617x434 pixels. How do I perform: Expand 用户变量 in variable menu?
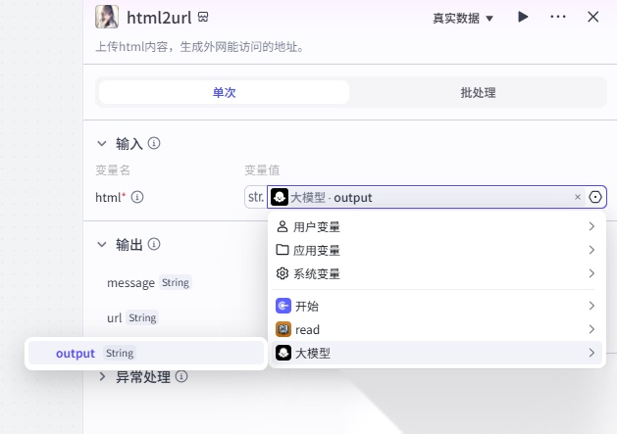tap(437, 227)
